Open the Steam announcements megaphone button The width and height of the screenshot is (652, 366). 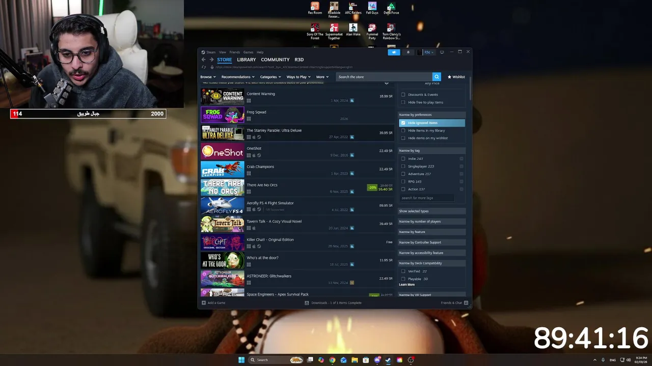(394, 52)
